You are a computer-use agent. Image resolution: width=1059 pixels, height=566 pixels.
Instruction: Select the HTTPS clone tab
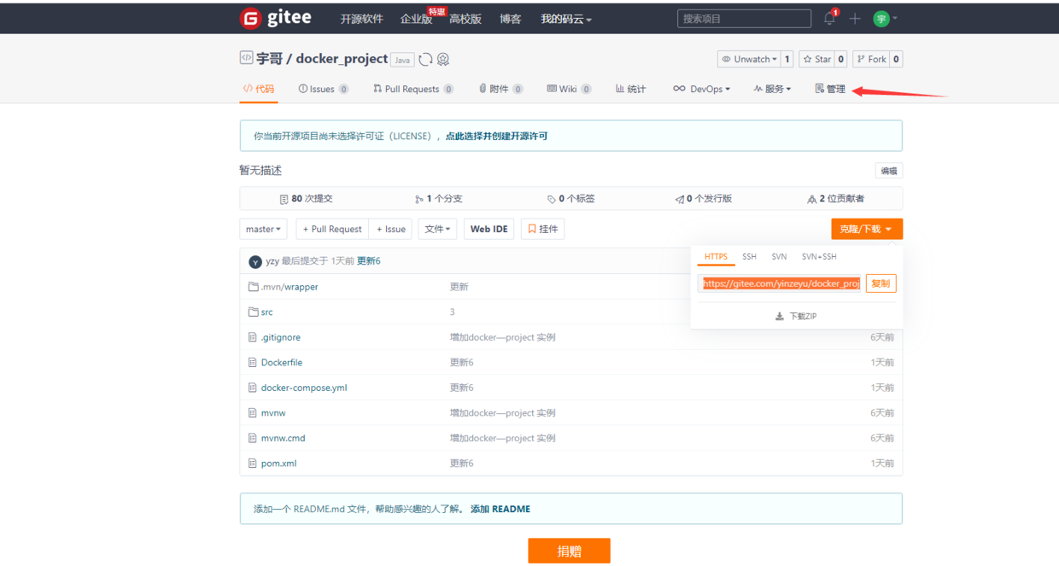point(716,256)
